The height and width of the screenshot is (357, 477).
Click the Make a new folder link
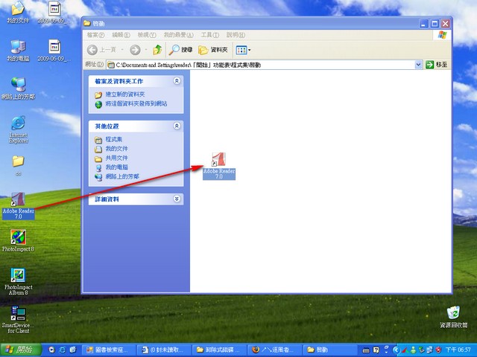tap(125, 94)
